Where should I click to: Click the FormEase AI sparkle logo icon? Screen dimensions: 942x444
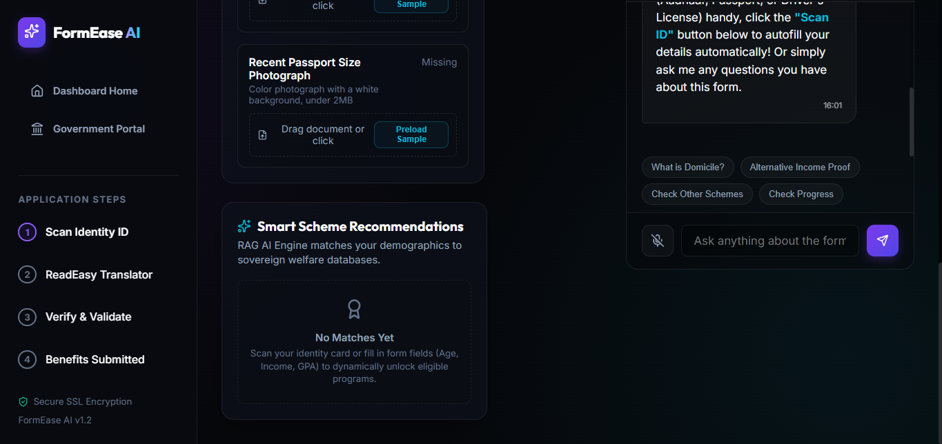(x=32, y=32)
